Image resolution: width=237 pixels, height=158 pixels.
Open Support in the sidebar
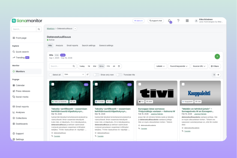pyautogui.click(x=18, y=134)
